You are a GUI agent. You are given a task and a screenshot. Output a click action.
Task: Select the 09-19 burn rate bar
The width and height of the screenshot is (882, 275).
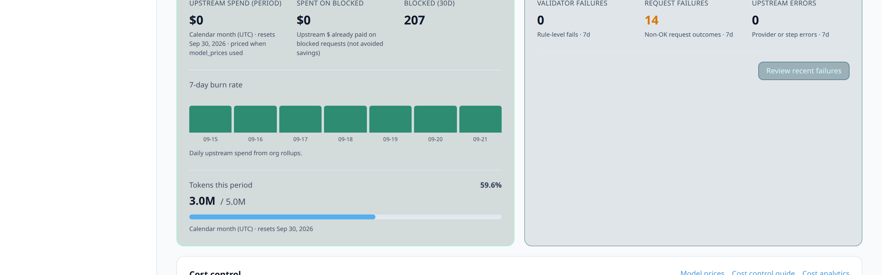pos(390,119)
